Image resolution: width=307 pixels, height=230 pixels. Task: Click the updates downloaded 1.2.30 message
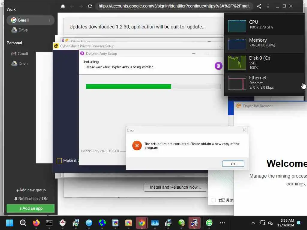pyautogui.click(x=137, y=27)
